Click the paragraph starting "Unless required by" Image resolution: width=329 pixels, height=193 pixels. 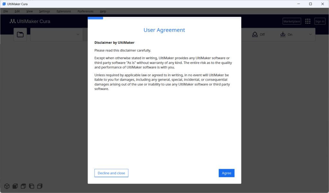tap(162, 82)
